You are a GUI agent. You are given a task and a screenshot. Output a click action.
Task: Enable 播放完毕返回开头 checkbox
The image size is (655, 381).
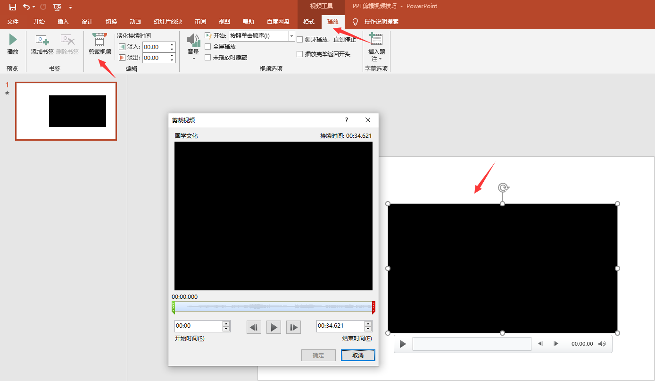[x=299, y=54]
